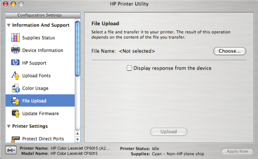Click the Device Information printer icon
Screen dimensions: 258x159
tap(15, 49)
